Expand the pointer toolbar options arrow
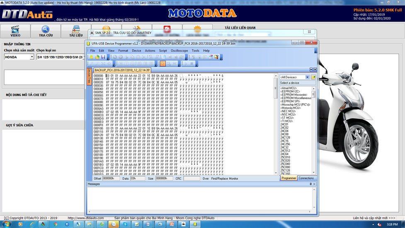Screen dimensions: 405x228 [179, 65]
